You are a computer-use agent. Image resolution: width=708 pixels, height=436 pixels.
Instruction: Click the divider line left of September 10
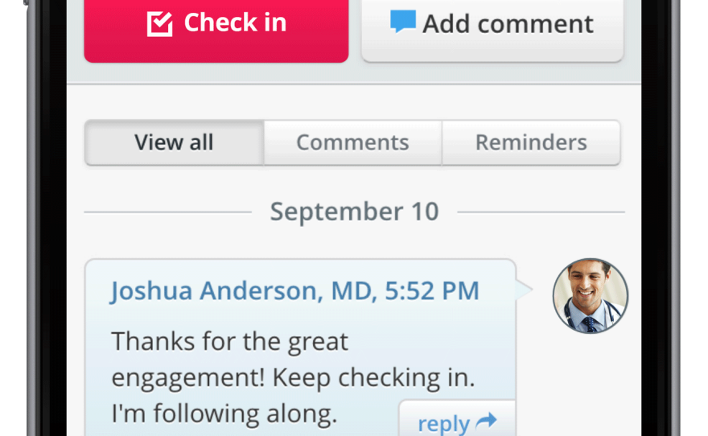click(x=167, y=212)
